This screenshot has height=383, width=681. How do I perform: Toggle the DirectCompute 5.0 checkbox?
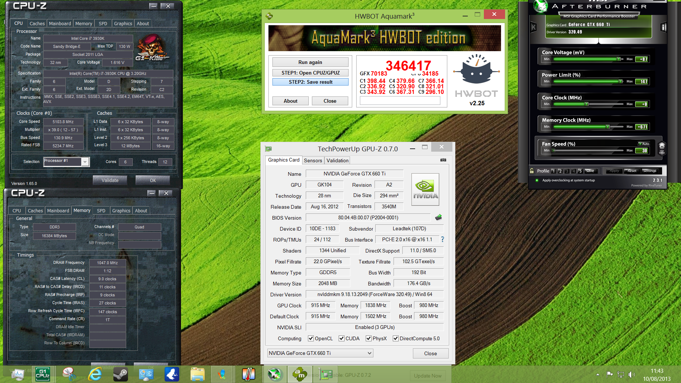coord(395,338)
